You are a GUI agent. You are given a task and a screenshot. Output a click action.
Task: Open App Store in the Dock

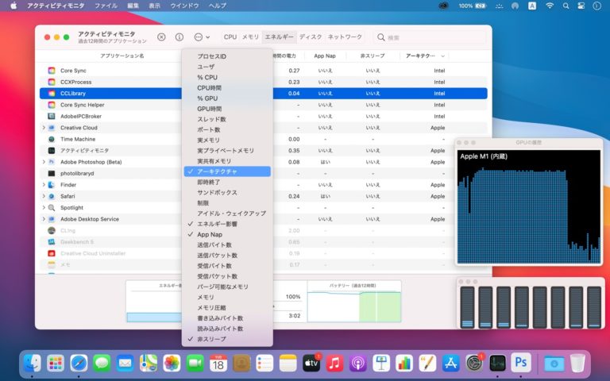pos(450,364)
